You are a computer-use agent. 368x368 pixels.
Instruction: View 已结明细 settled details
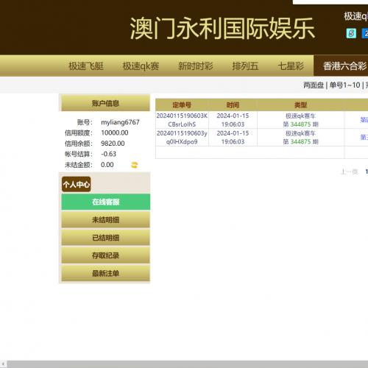(x=106, y=238)
